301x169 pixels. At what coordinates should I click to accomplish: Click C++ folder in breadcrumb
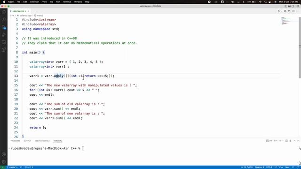pos(12,15)
